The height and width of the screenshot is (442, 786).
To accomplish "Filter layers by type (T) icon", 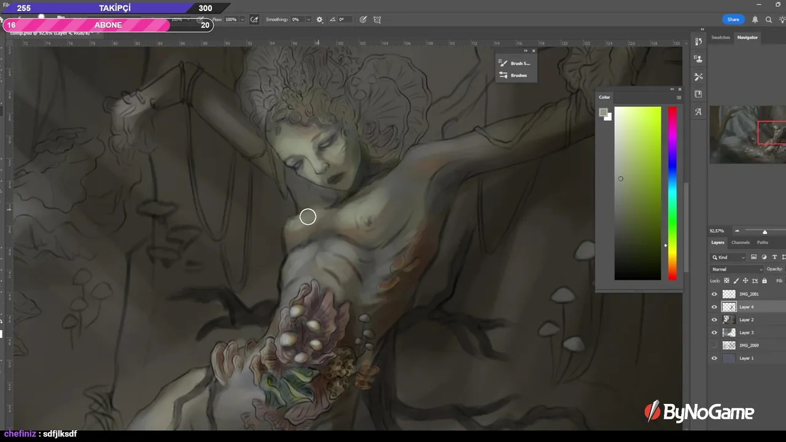I will 774,257.
